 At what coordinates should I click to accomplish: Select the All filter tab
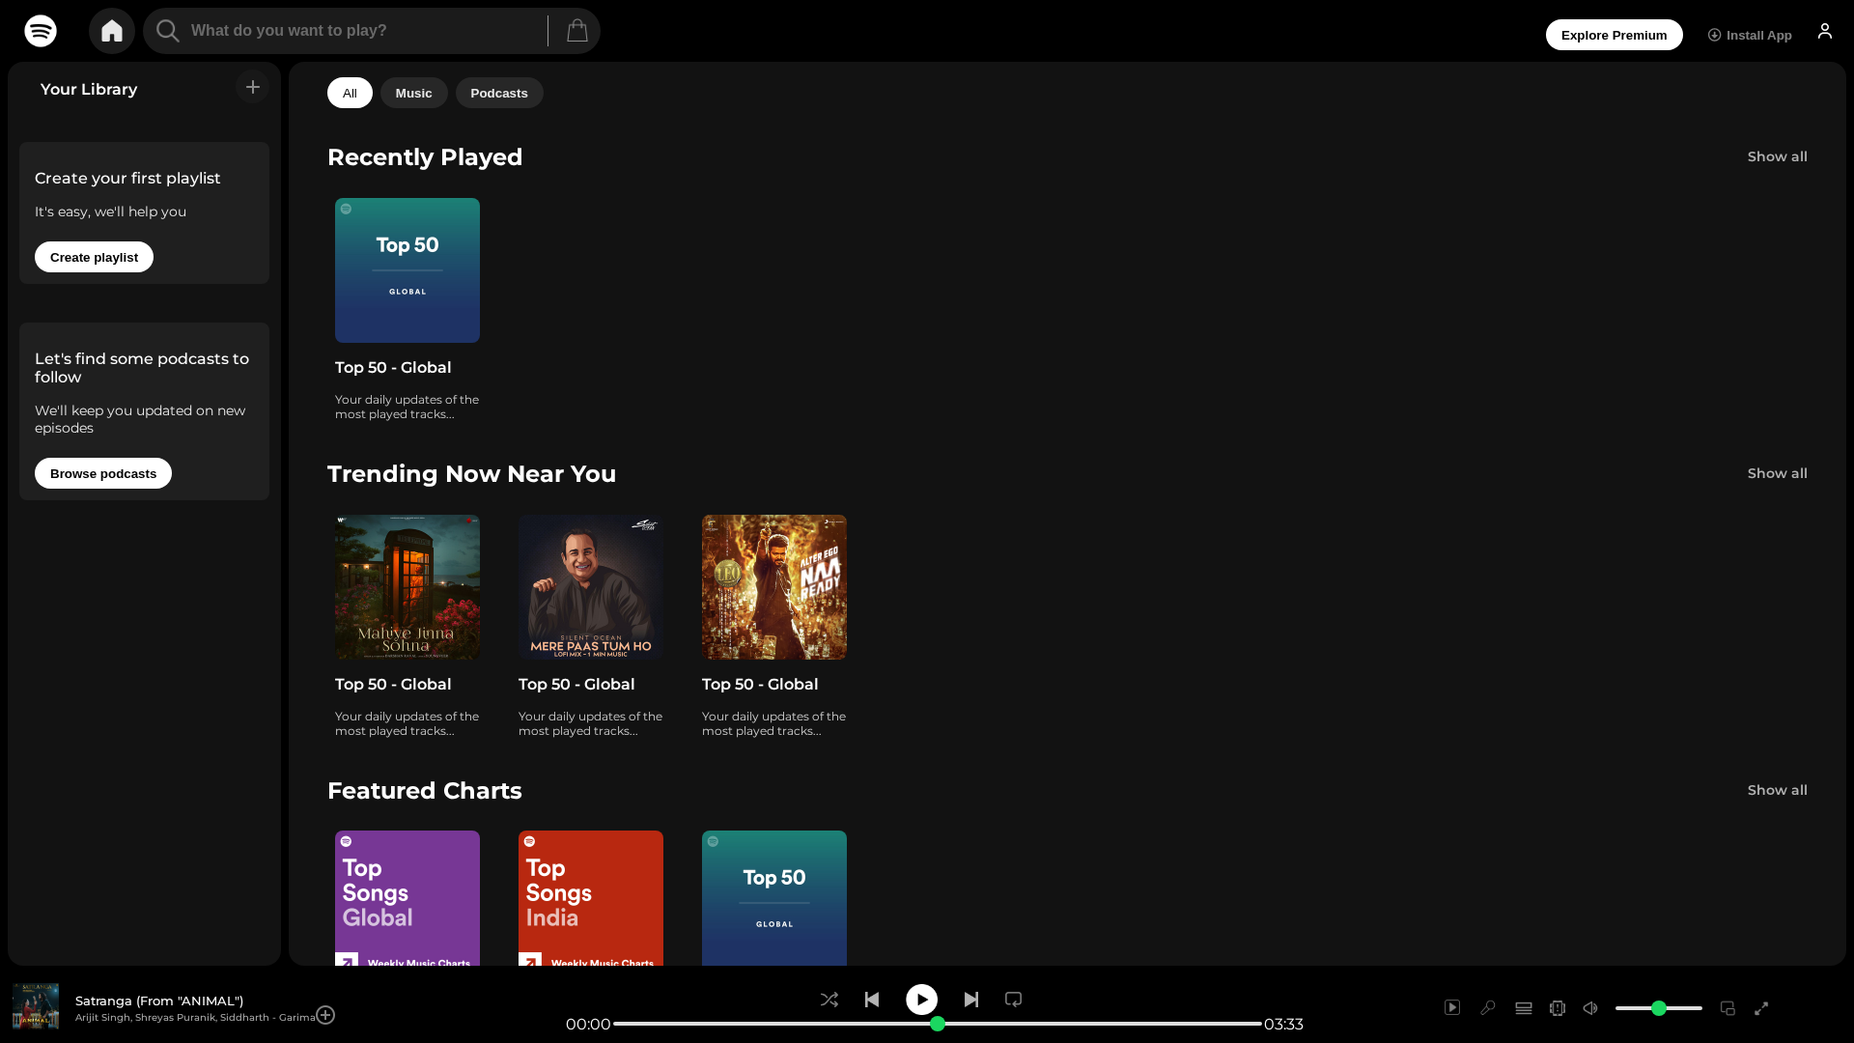tap(350, 93)
